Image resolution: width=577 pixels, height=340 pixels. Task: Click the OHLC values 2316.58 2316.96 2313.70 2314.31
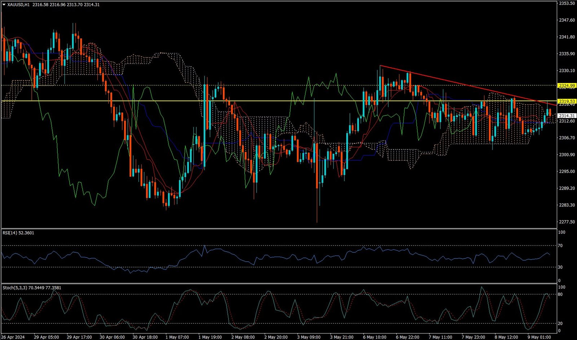pyautogui.click(x=66, y=5)
